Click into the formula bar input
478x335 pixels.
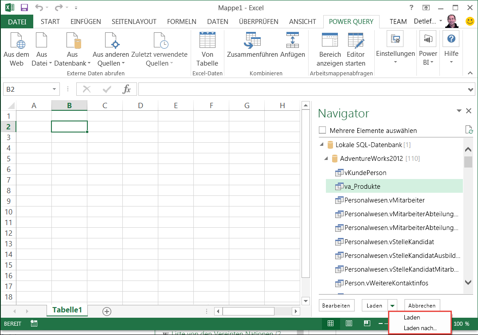coord(302,89)
